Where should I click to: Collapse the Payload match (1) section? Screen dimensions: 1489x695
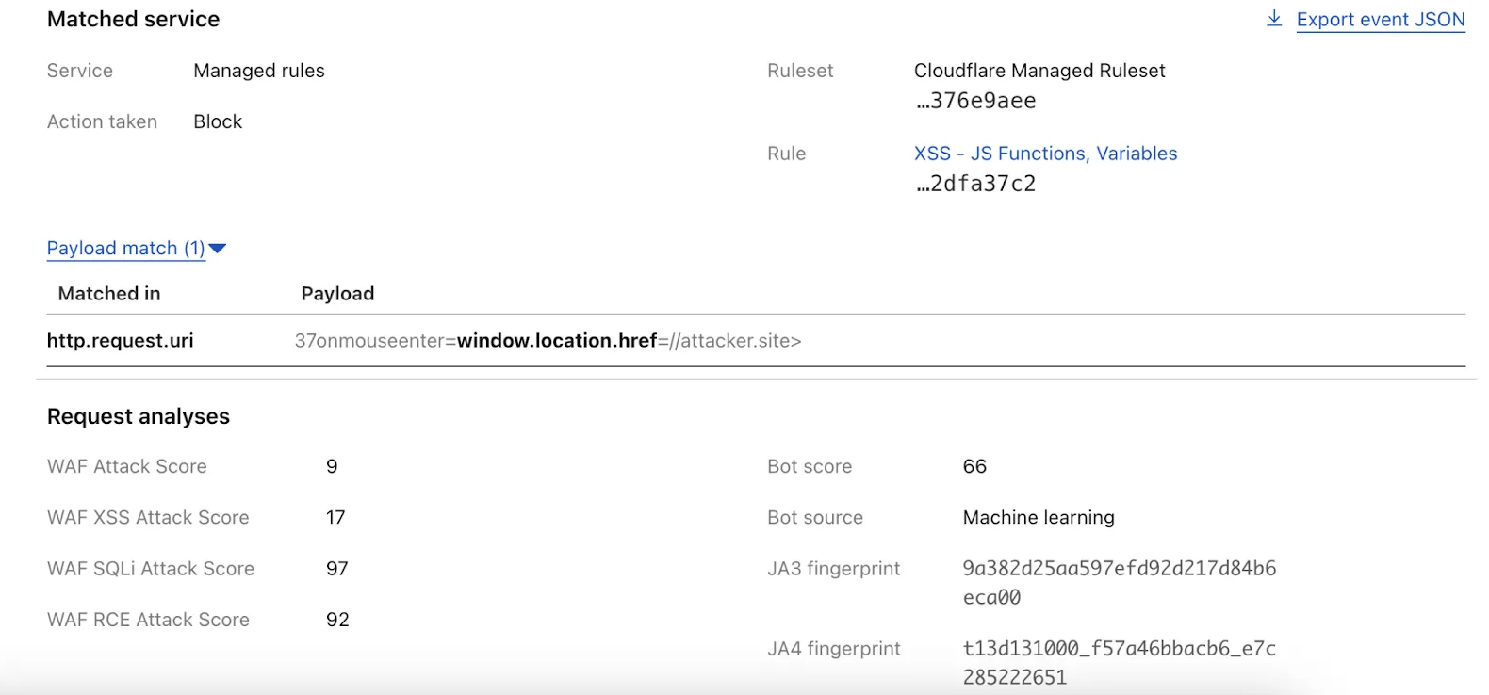(x=126, y=248)
